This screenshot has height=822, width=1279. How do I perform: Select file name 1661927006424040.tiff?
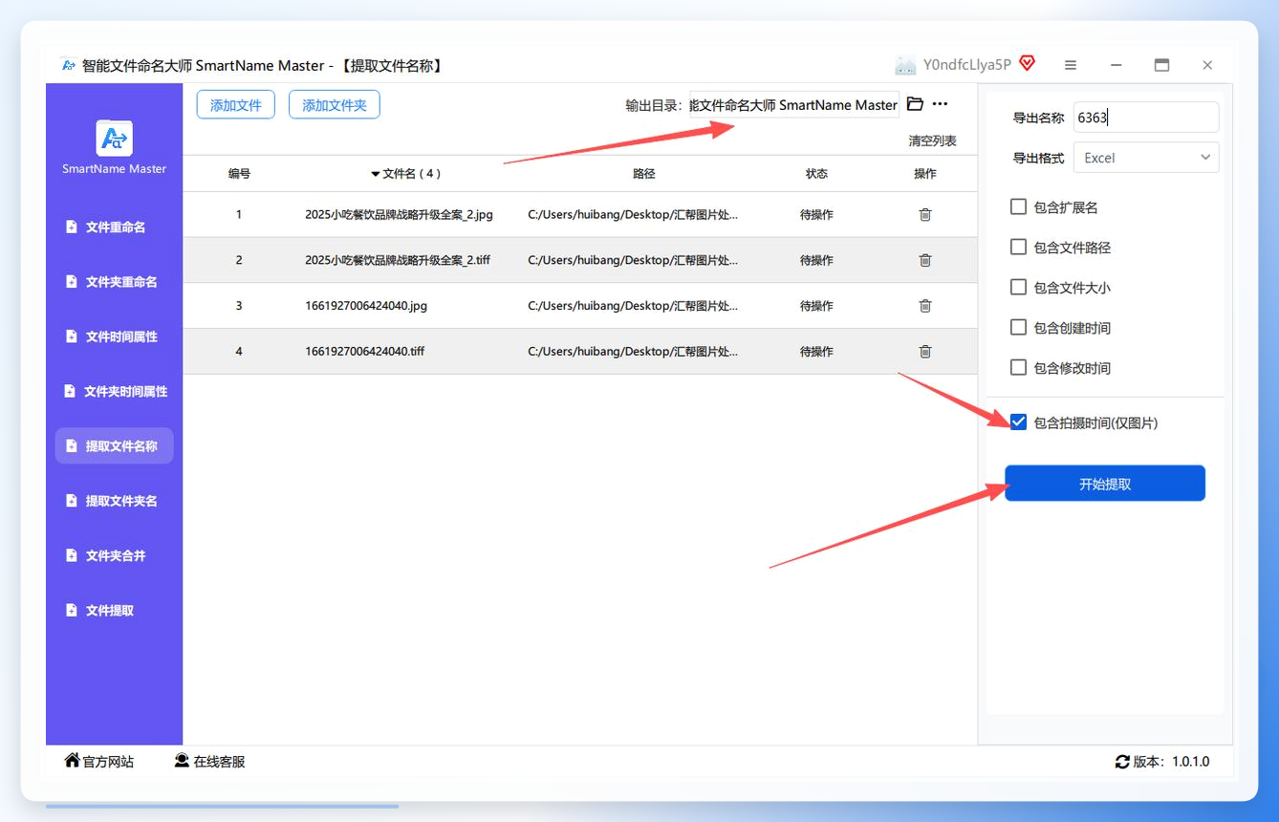(365, 352)
